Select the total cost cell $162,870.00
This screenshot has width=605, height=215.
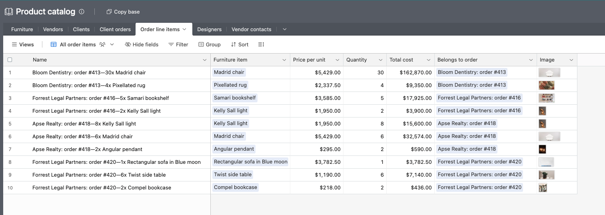[x=410, y=73]
